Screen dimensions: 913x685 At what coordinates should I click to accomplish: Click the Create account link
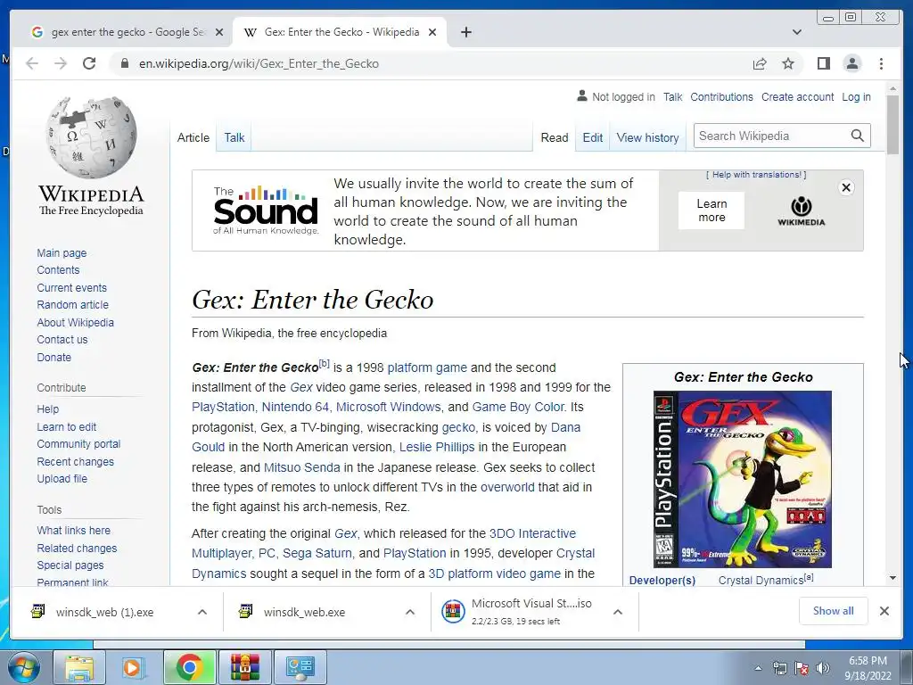(x=797, y=96)
